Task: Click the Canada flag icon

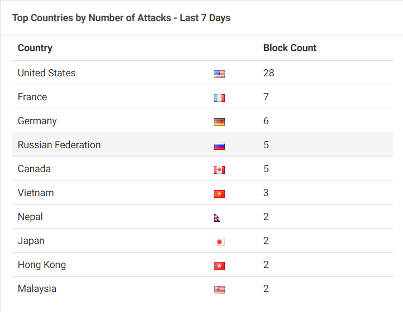Action: pos(219,170)
